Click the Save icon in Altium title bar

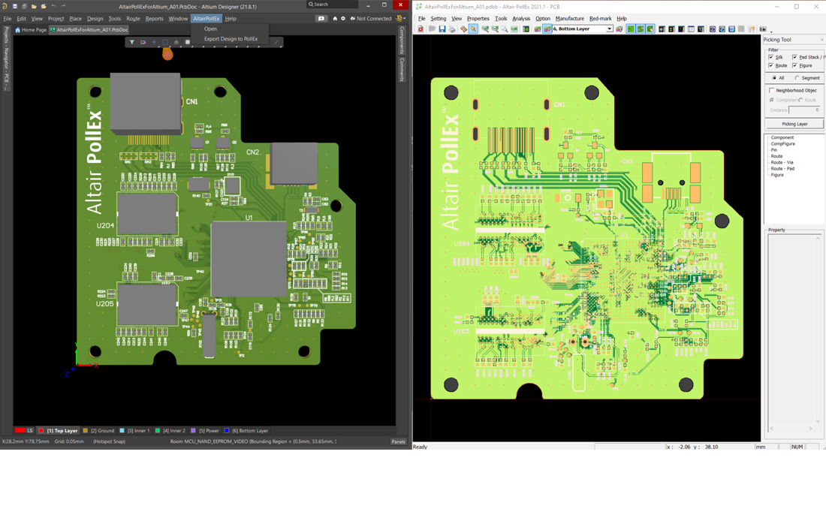click(15, 6)
